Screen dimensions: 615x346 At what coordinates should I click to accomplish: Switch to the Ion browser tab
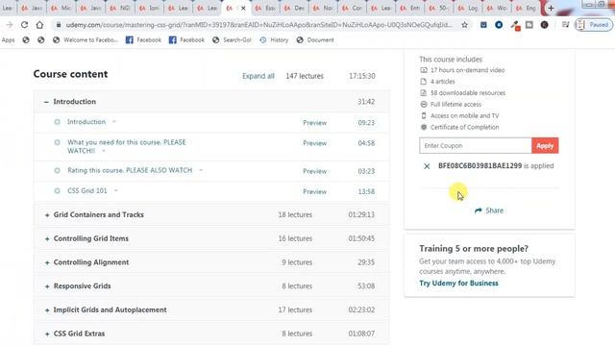[x=150, y=8]
